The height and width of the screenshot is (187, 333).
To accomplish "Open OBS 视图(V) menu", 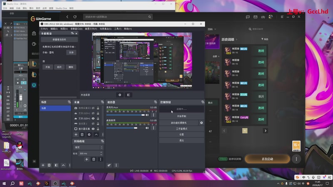I will coord(64,29).
